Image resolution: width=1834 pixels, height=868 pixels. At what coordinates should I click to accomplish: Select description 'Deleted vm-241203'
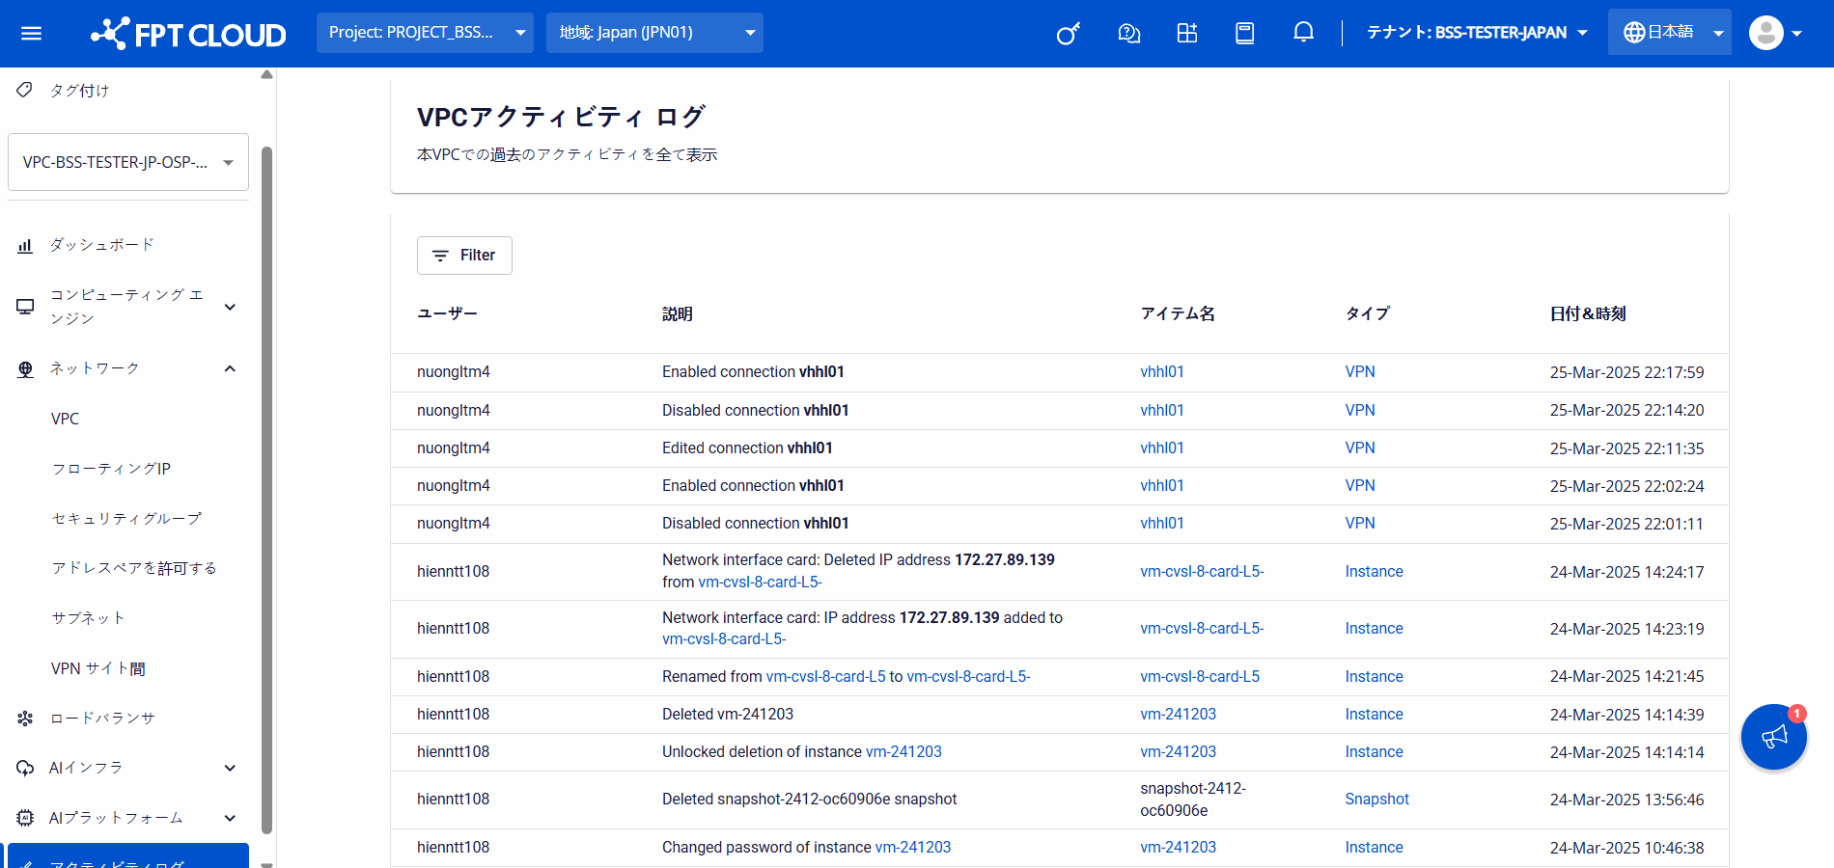[x=728, y=715]
